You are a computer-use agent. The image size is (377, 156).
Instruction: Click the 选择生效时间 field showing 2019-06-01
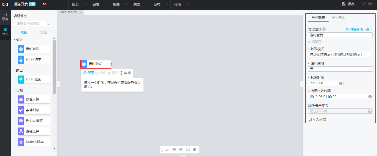340,97
